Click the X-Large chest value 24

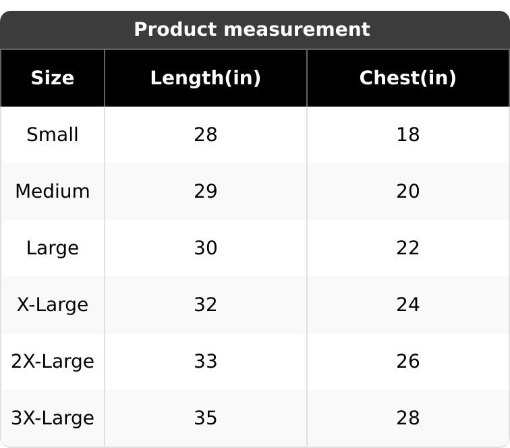coord(407,305)
